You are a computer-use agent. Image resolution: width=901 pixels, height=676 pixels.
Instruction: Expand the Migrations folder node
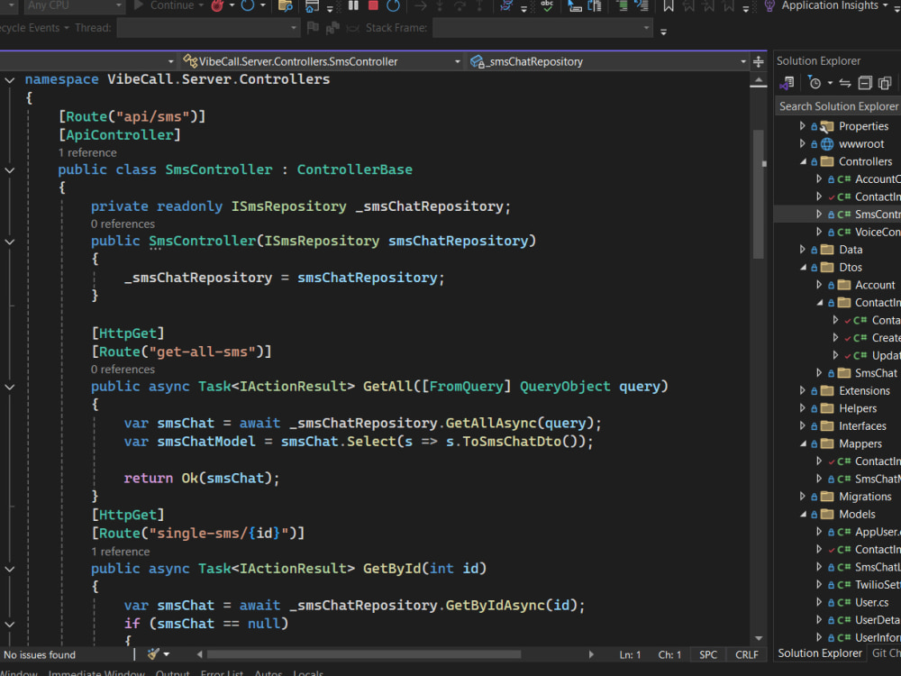pos(803,496)
